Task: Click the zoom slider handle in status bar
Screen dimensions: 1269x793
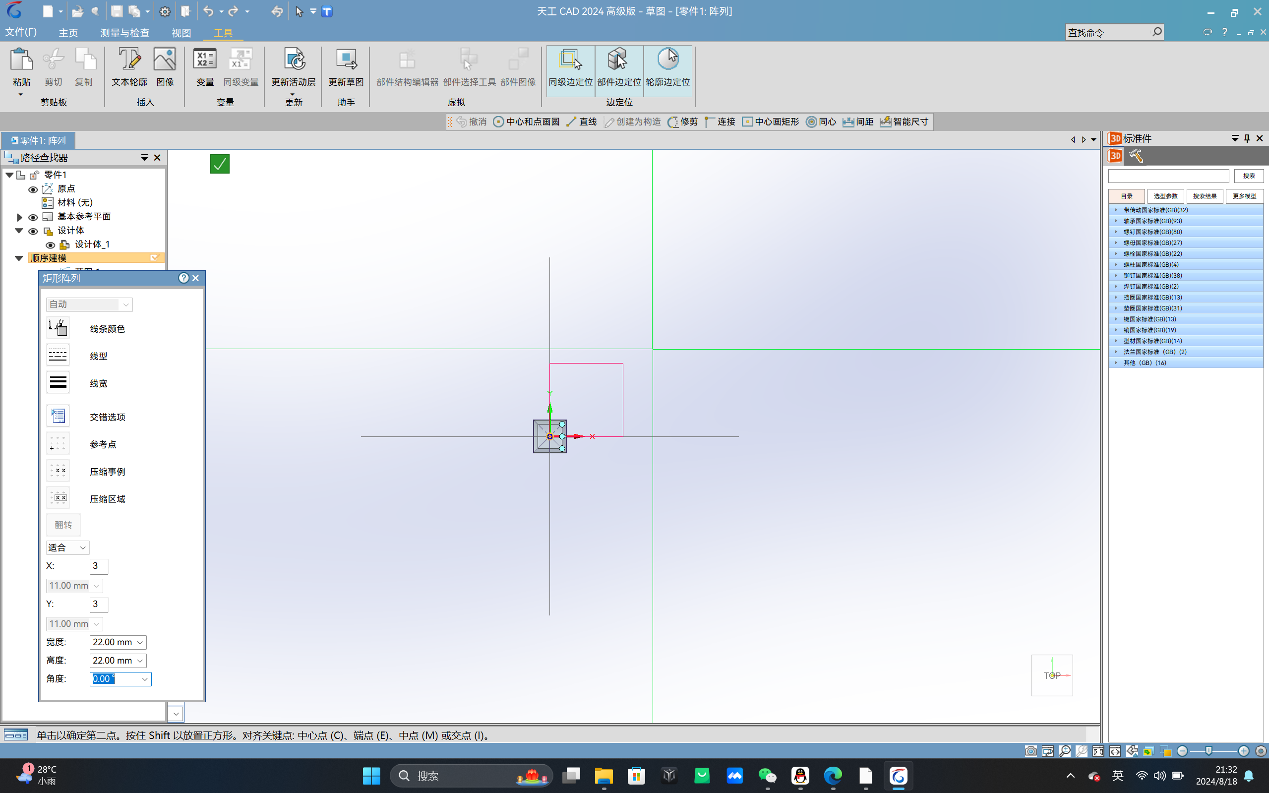Action: [1209, 751]
